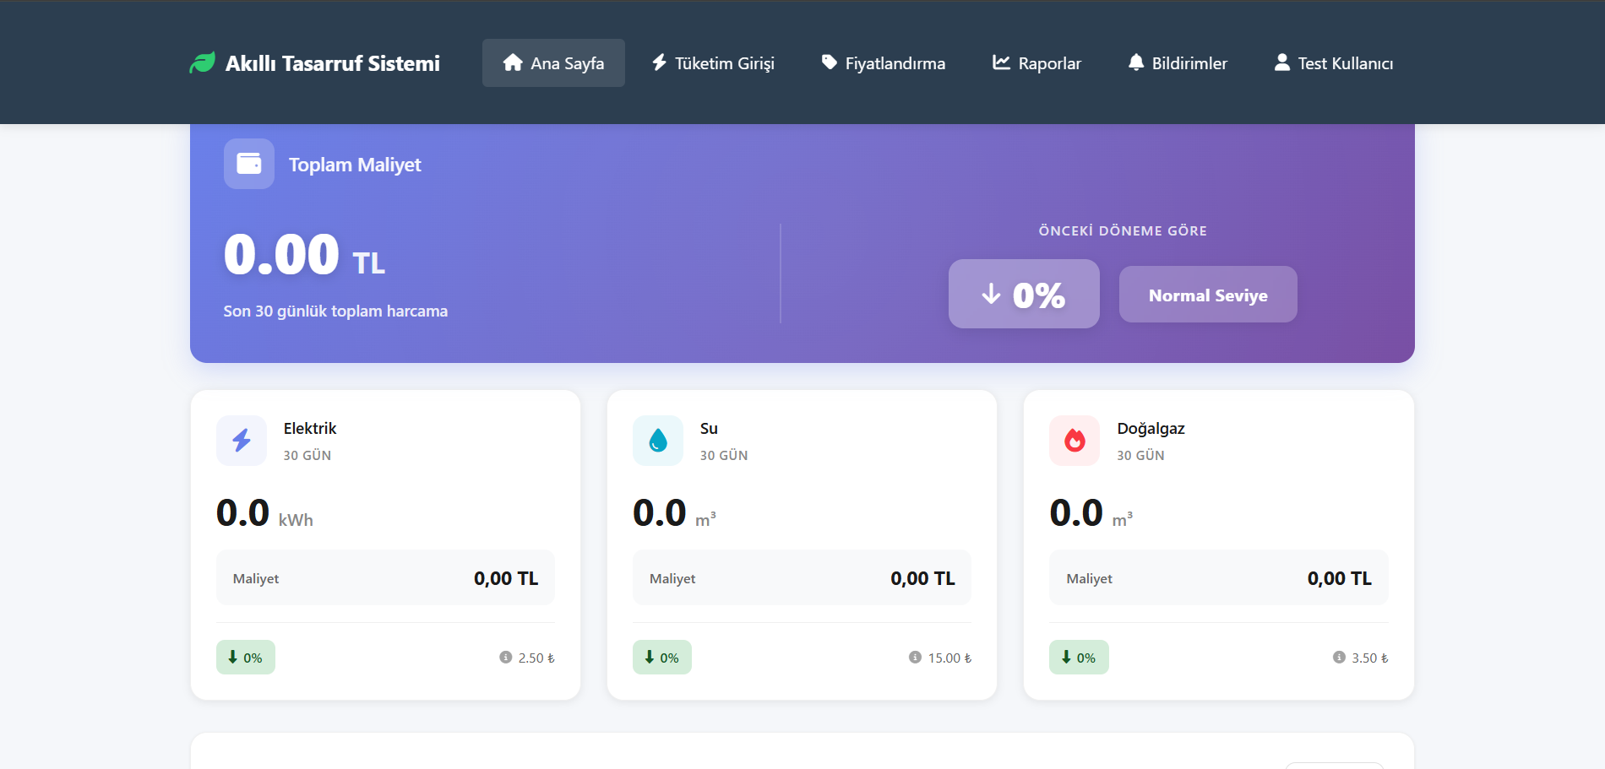Click the info icon next to 2.50 ₺
Screen dimensions: 1605x769
click(x=506, y=657)
